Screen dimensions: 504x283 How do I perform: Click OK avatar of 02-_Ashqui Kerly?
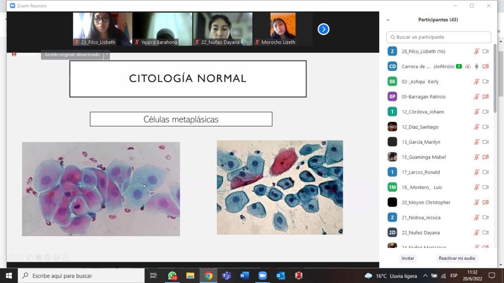[x=392, y=81]
